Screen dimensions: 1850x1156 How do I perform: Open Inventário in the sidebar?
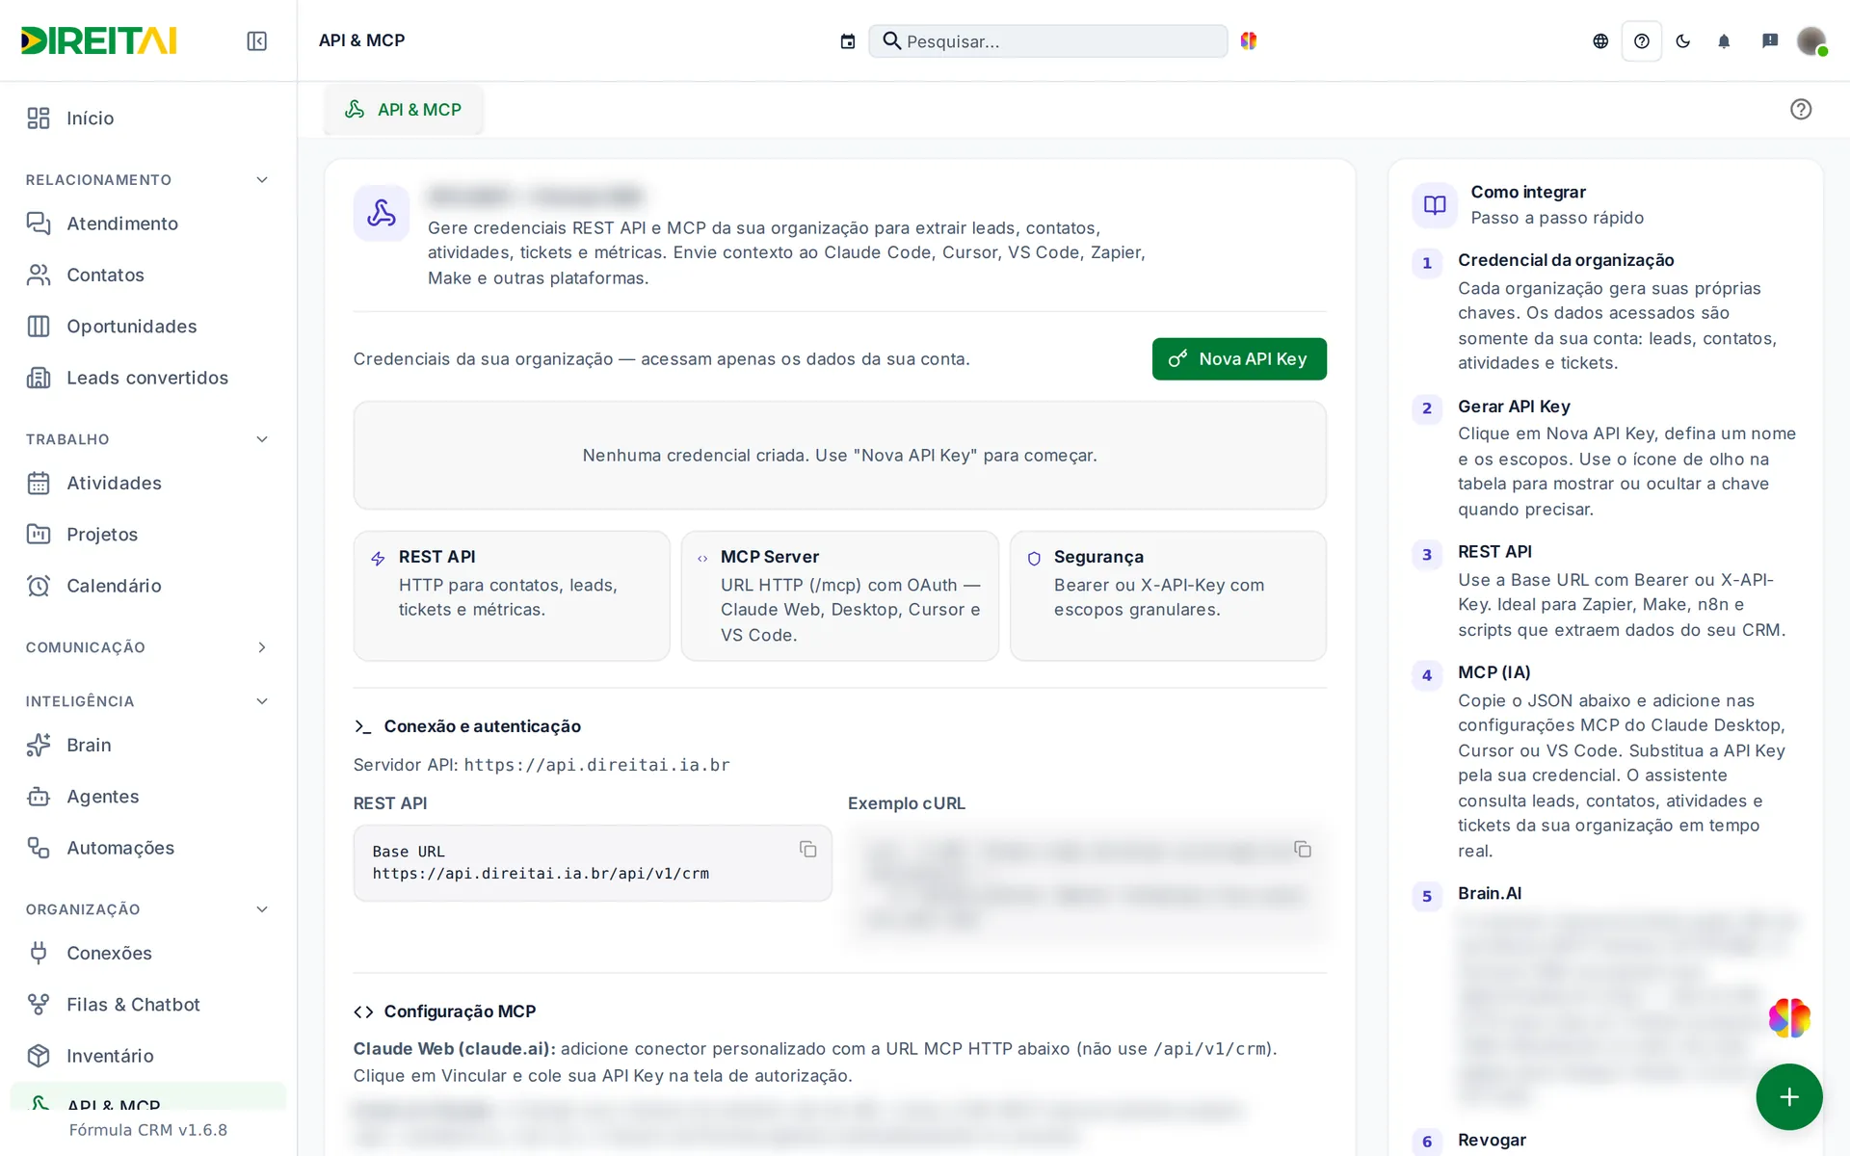point(148,1056)
